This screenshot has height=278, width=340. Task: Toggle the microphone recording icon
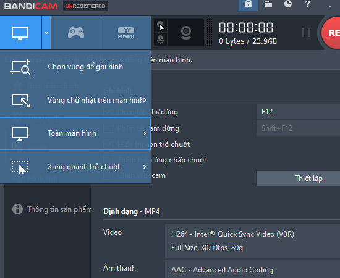160,40
